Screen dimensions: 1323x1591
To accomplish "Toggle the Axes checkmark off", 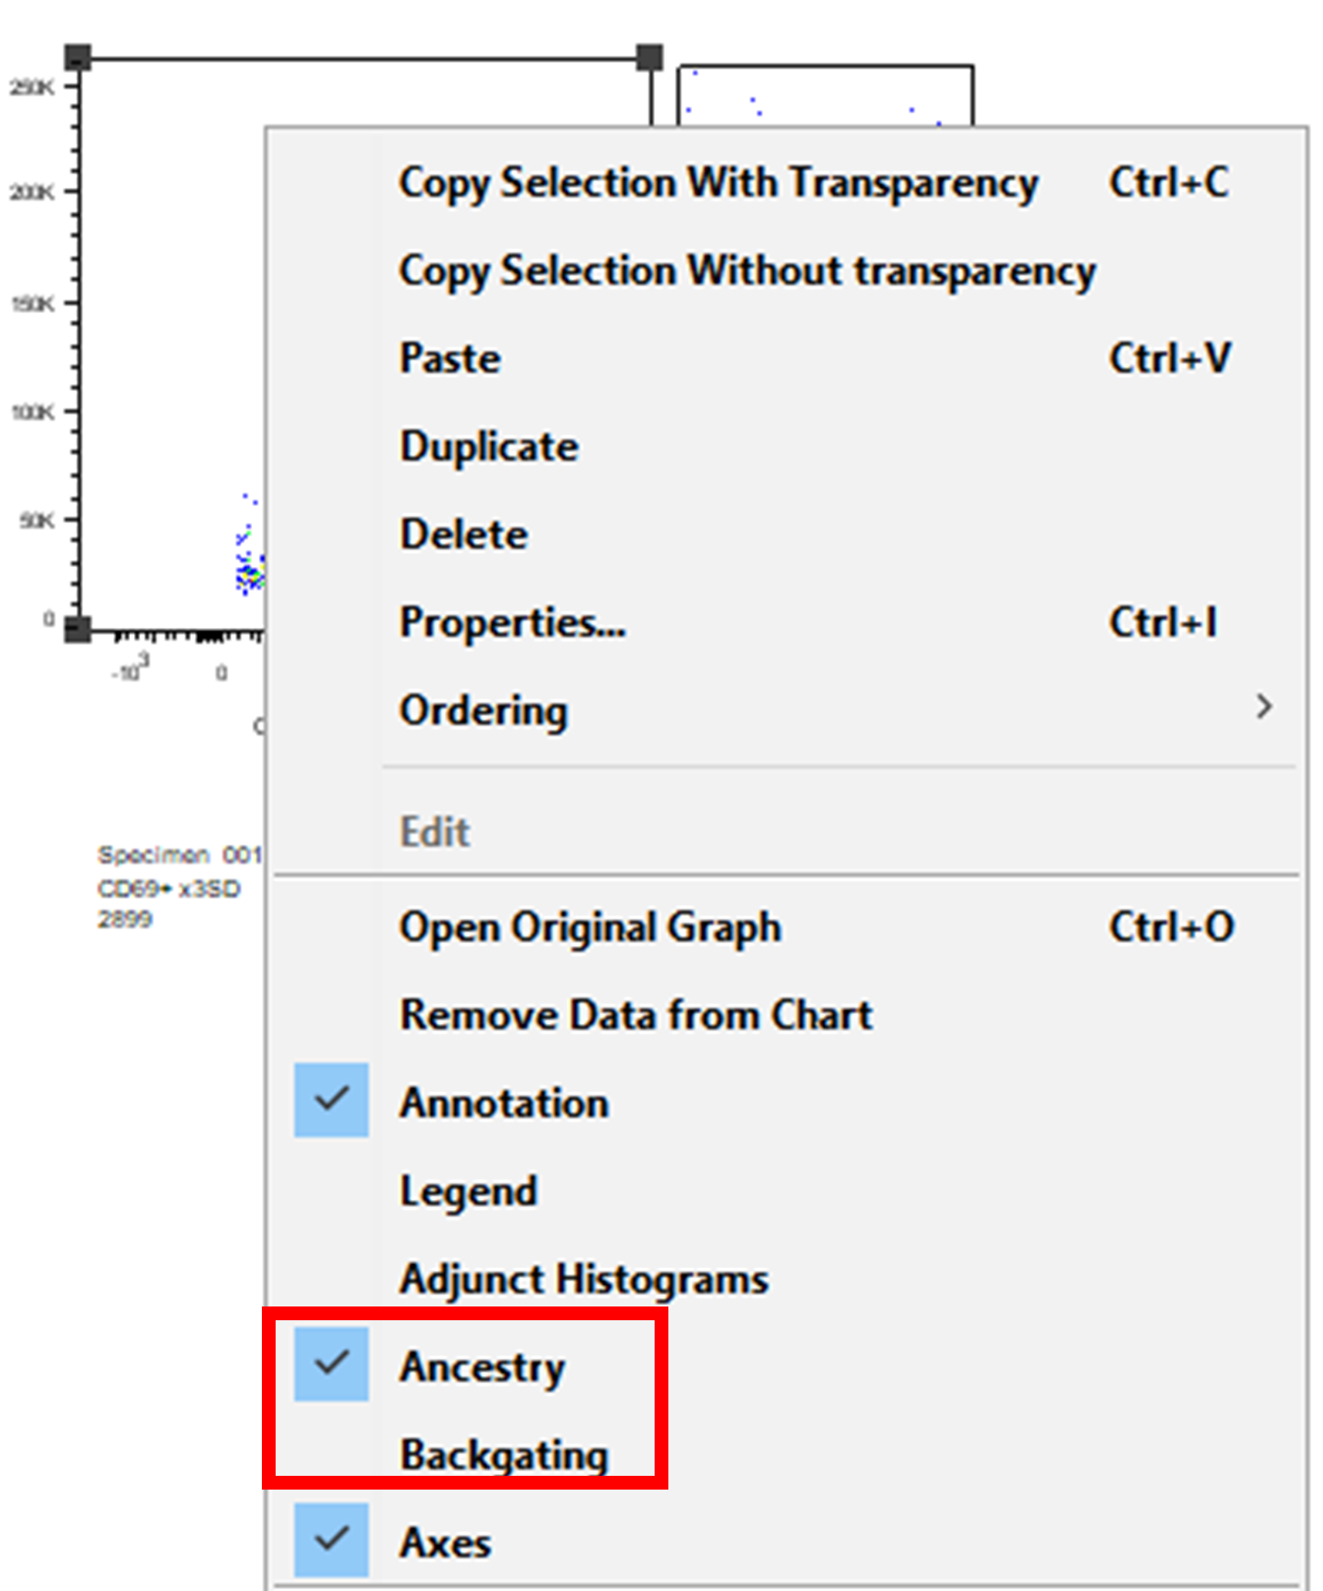I will click(x=332, y=1540).
